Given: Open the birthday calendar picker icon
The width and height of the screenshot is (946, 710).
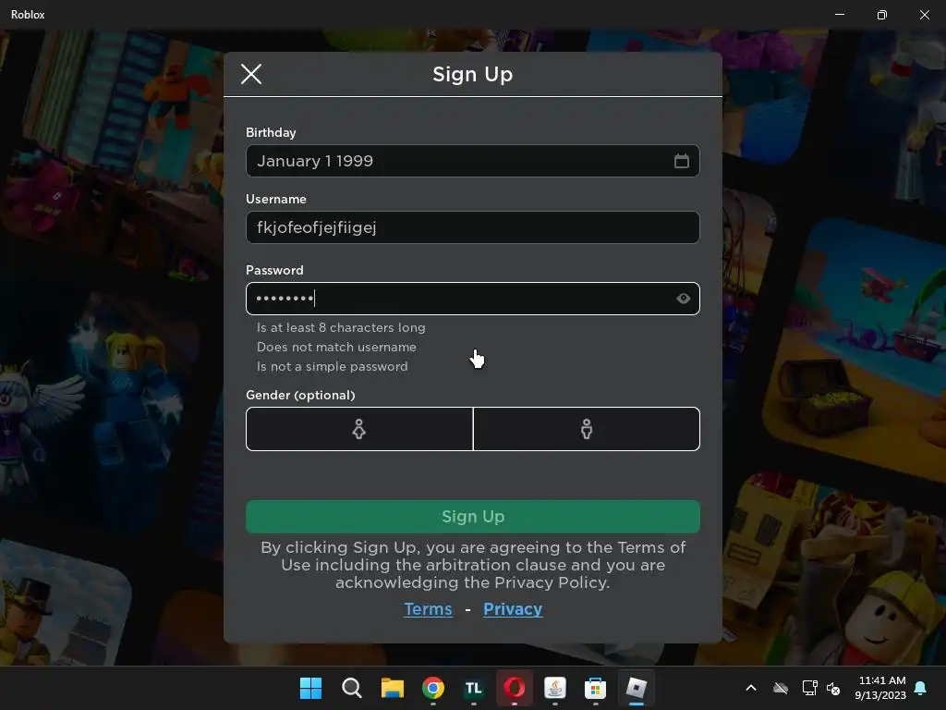Looking at the screenshot, I should click(681, 161).
